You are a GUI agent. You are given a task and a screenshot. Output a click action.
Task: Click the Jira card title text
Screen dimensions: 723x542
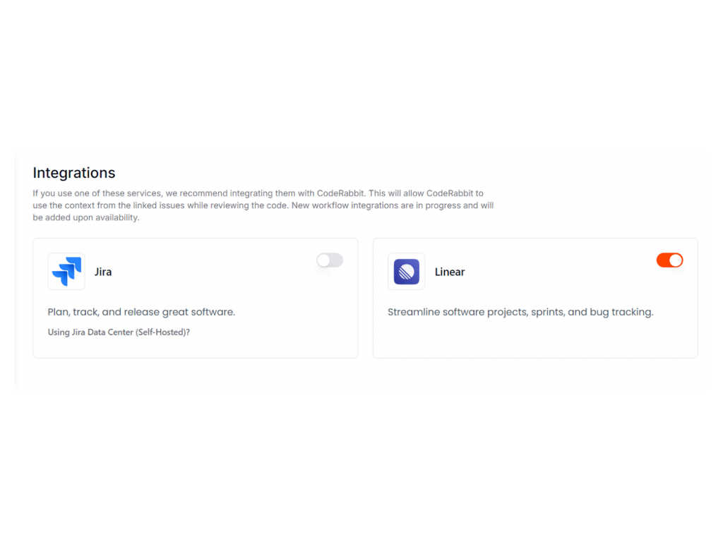[x=103, y=272]
